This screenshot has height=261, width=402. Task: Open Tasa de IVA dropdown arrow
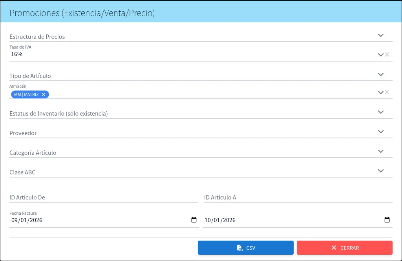pos(380,55)
